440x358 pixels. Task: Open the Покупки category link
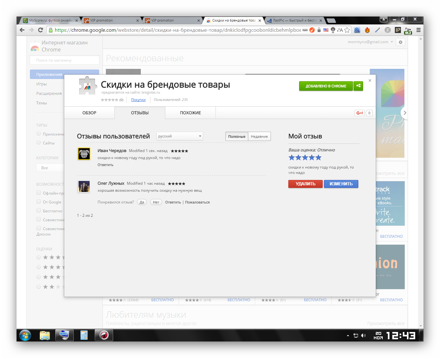click(138, 100)
